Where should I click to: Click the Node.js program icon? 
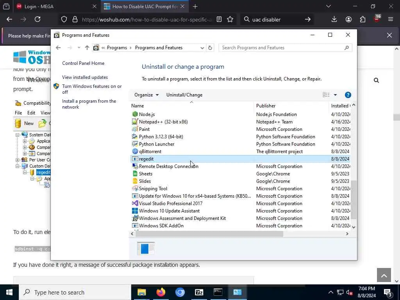[135, 114]
